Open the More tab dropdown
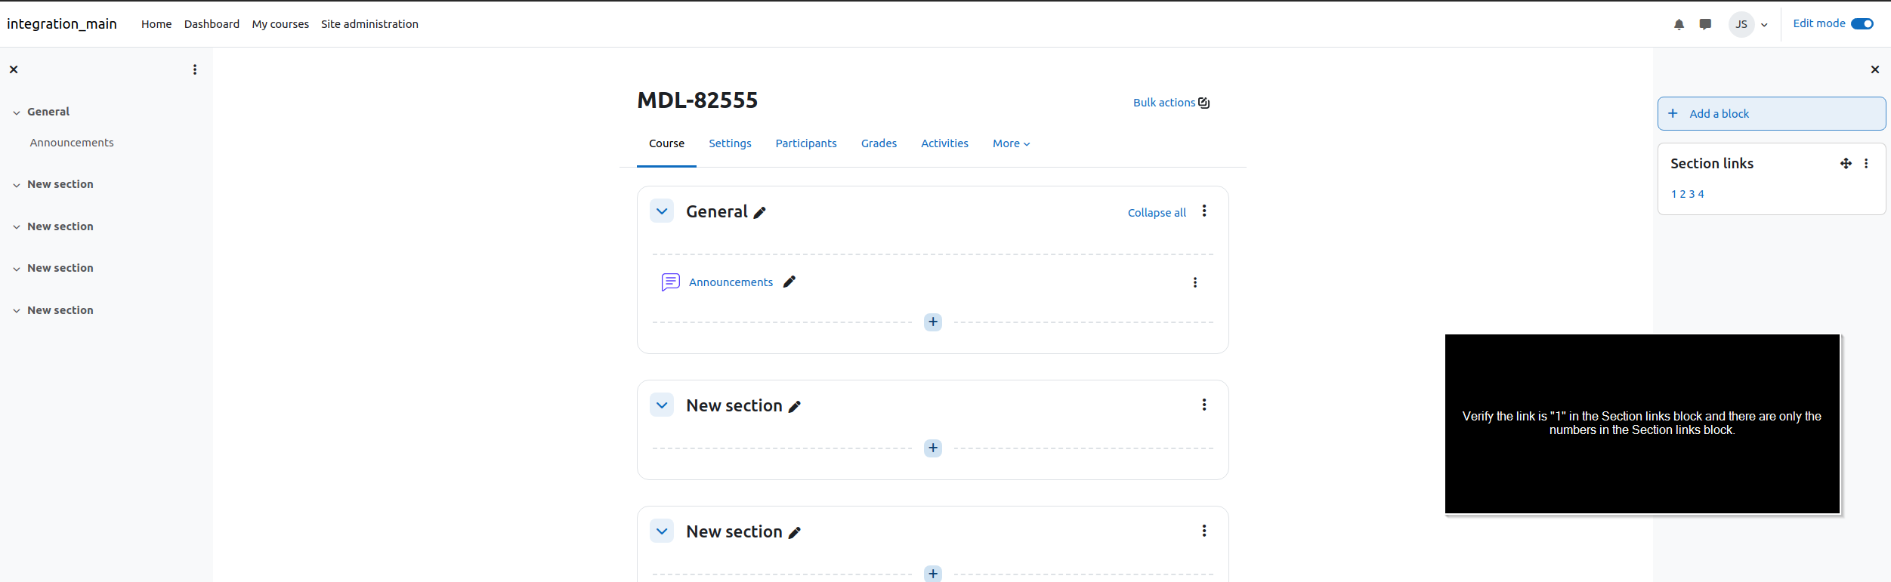The image size is (1891, 582). pos(1011,143)
